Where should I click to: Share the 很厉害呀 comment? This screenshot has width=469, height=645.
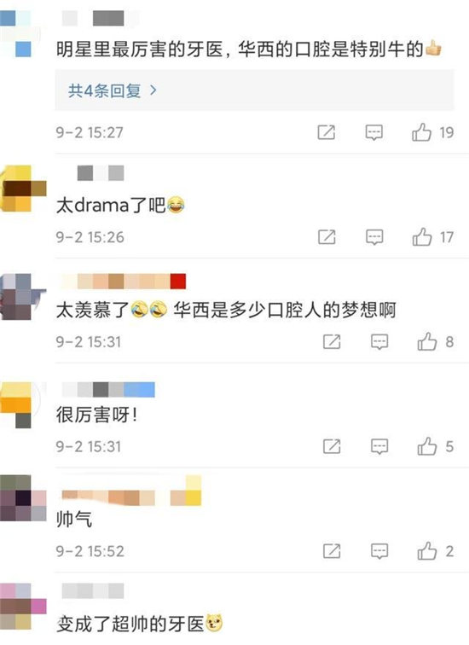pos(332,447)
